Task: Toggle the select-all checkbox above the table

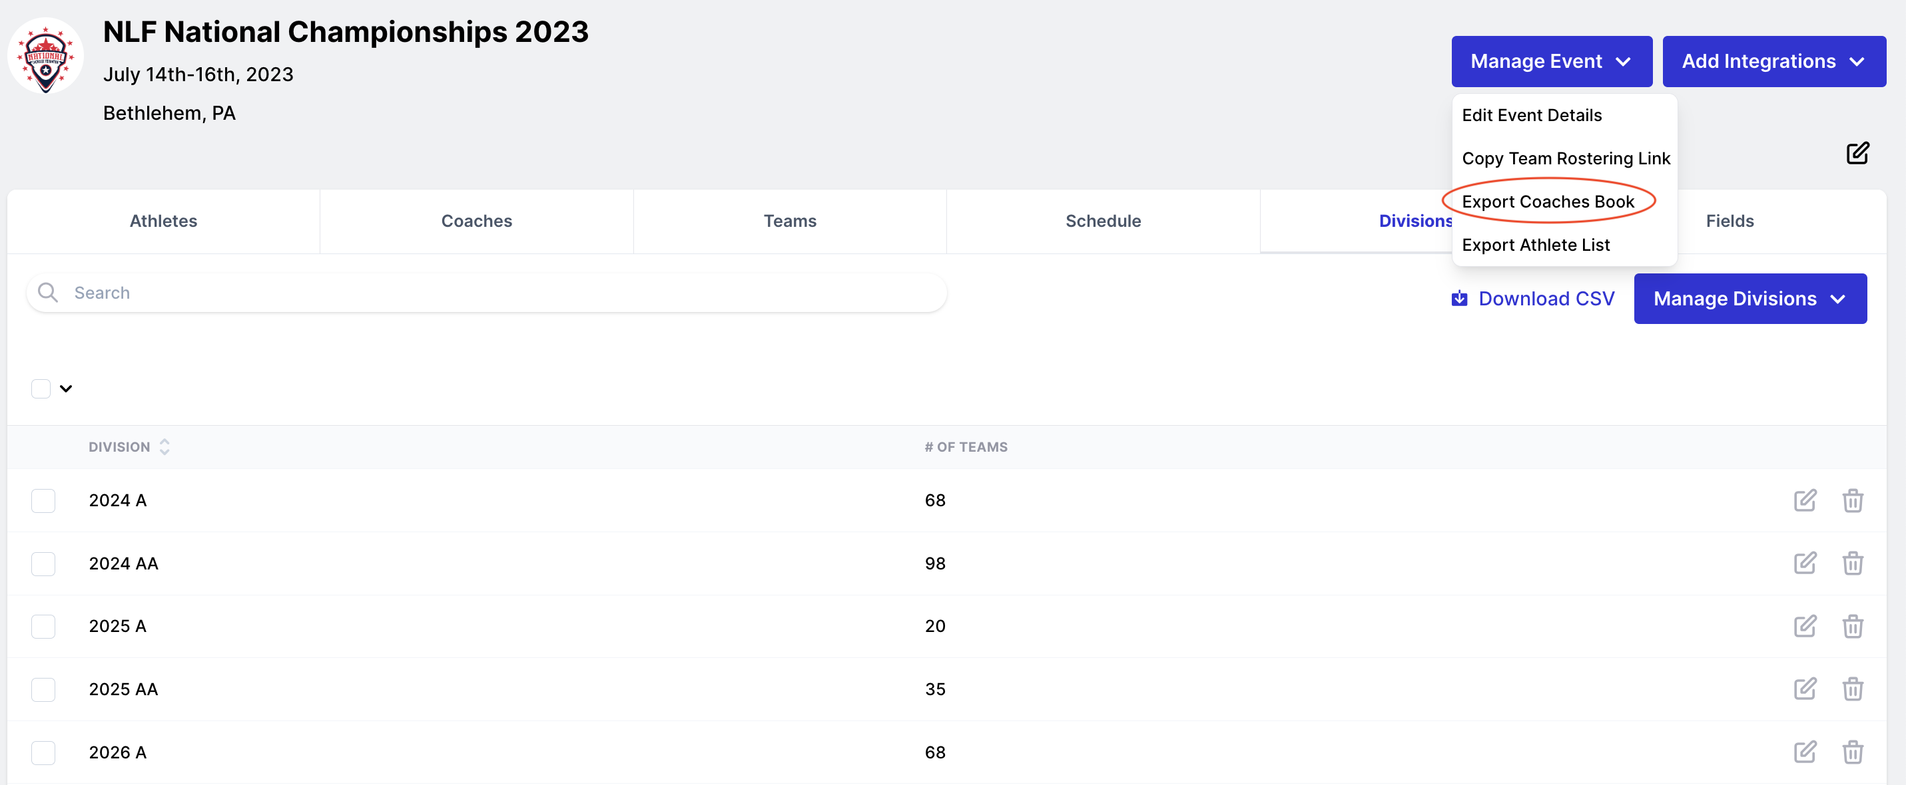Action: [x=41, y=388]
